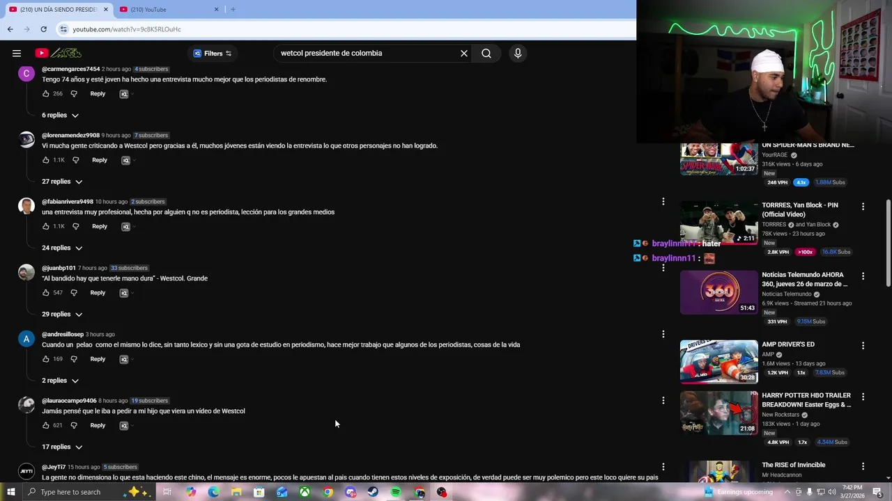Viewport: 892px width, 501px height.
Task: Open @carmengarces7454's profile avatar
Action: pyautogui.click(x=26, y=74)
